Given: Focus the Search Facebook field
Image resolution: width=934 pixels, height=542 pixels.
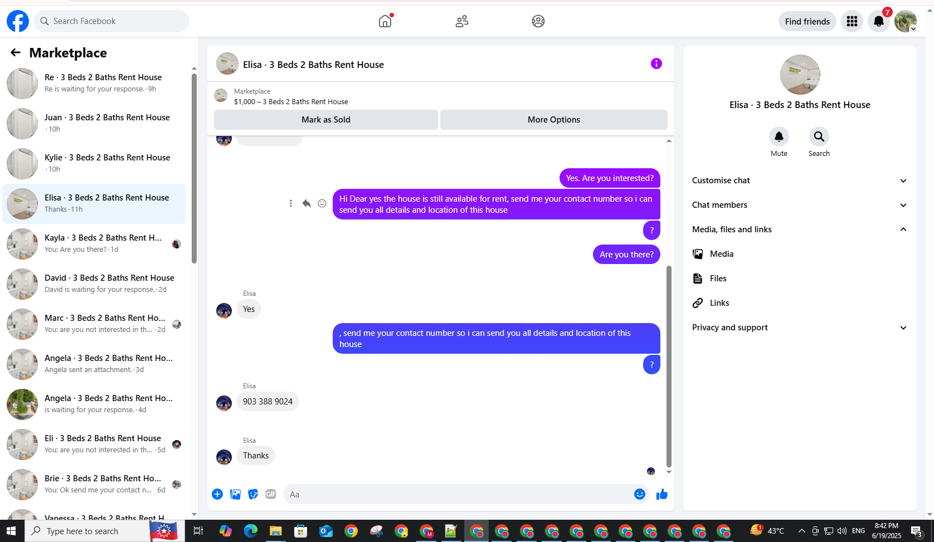Looking at the screenshot, I should pos(111,21).
